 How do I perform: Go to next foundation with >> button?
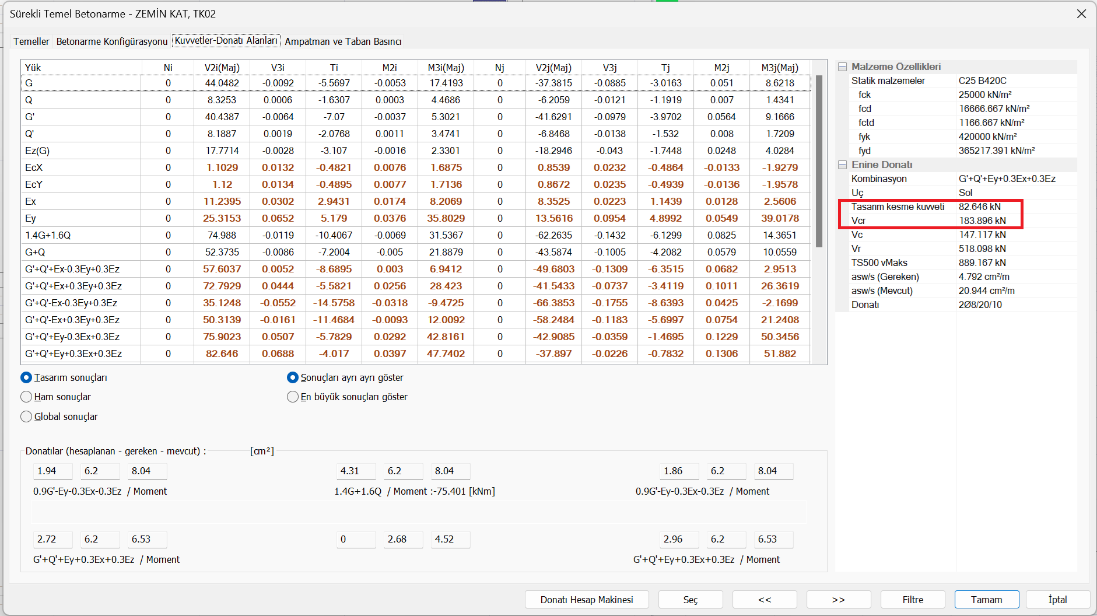(x=839, y=600)
